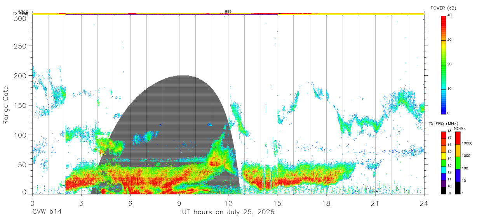The height and width of the screenshot is (220, 477).
Task: Click the 3 hour tick on UT axis
Action: 81,203
